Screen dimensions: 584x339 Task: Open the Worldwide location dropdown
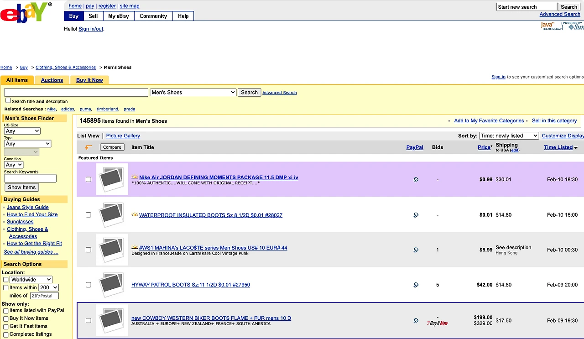coord(31,280)
